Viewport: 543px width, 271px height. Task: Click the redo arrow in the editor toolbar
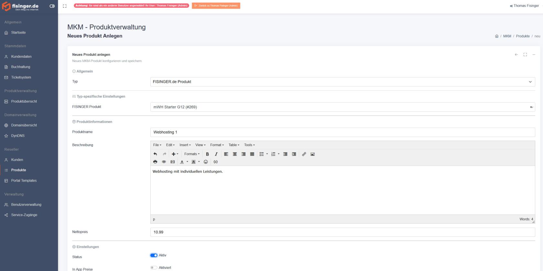pos(164,154)
